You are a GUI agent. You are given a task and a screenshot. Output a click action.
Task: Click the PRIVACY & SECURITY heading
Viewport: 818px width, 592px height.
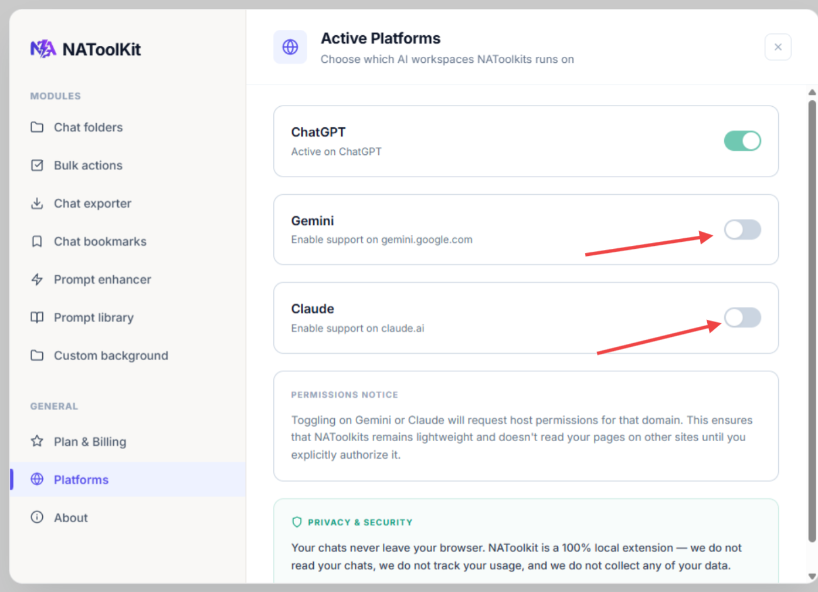(x=360, y=522)
